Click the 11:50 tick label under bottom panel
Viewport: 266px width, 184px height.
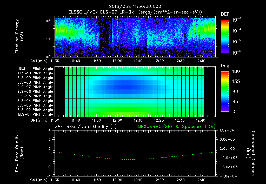(x=96, y=180)
